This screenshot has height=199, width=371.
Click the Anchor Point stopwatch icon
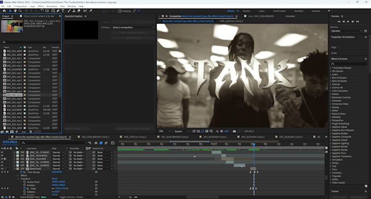point(25,182)
